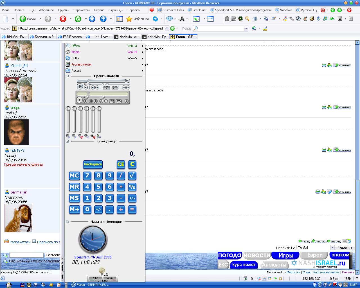Viewport: 360px width, 288px height.
Task: Click the green undo arrow toolbar icon
Action: [332, 19]
